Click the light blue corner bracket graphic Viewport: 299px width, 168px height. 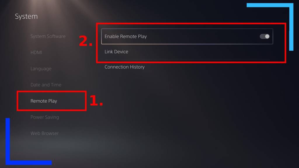click(x=291, y=27)
